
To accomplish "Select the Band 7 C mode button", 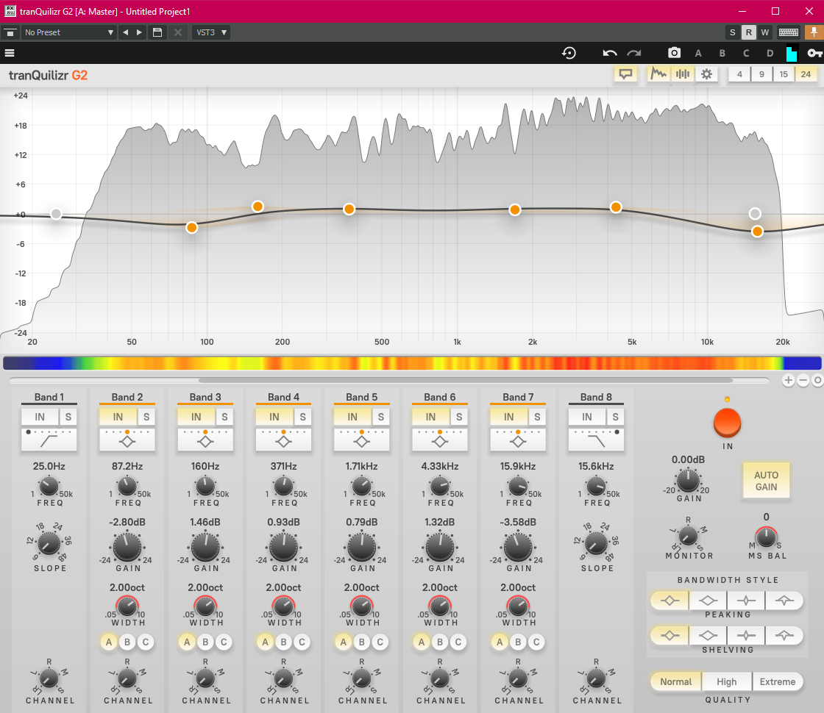I will coord(536,642).
